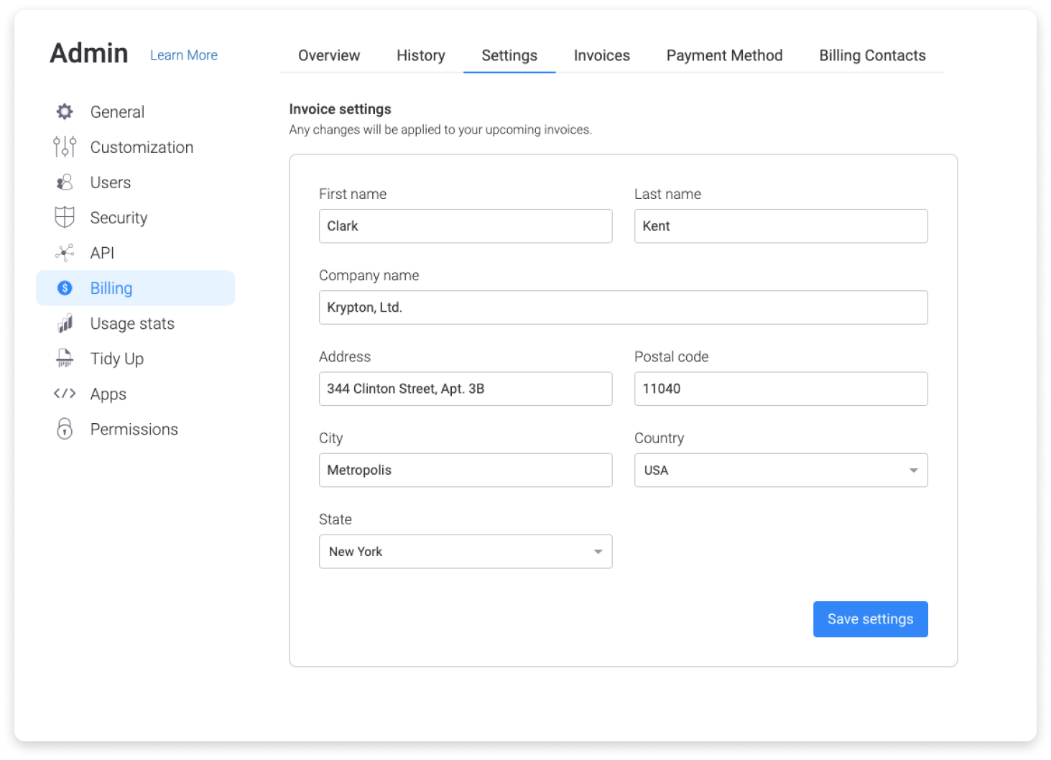Click the City label text
The width and height of the screenshot is (1051, 760).
[x=331, y=438]
